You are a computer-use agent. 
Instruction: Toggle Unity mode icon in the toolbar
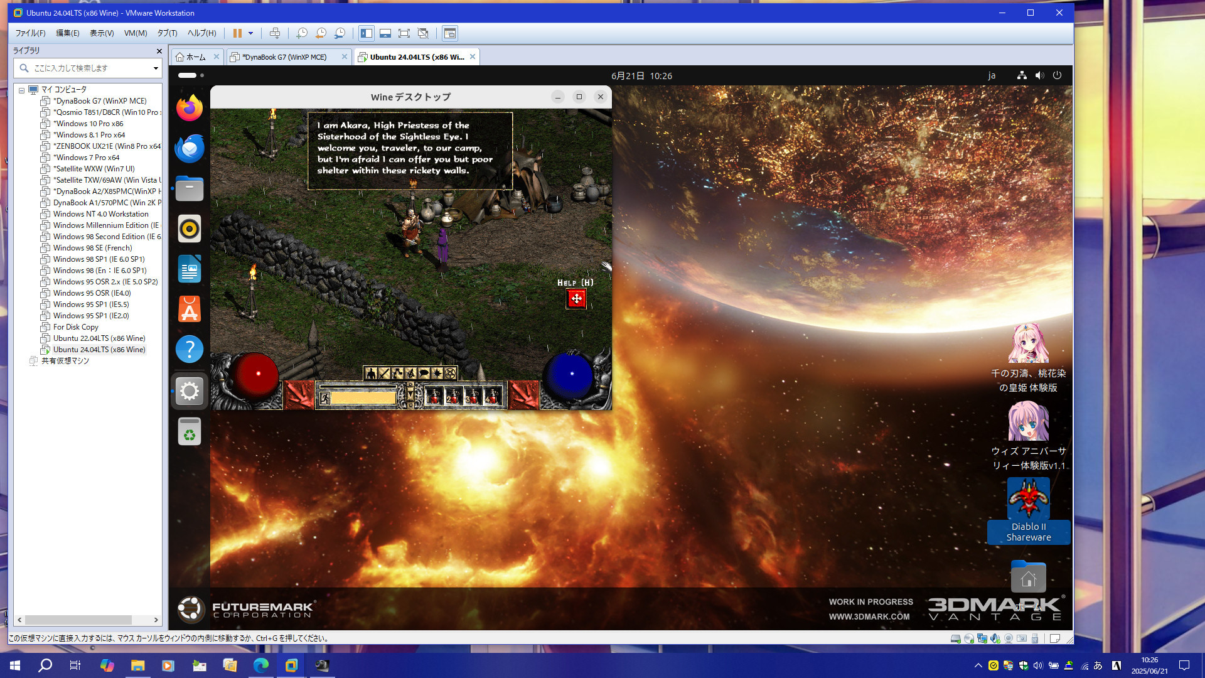pos(423,33)
